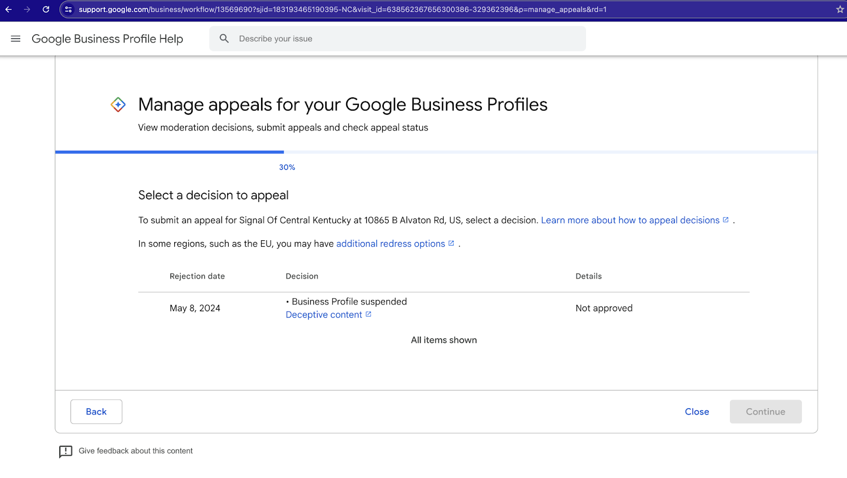This screenshot has width=847, height=478.
Task: Click the 30% progress bar
Action: point(436,152)
